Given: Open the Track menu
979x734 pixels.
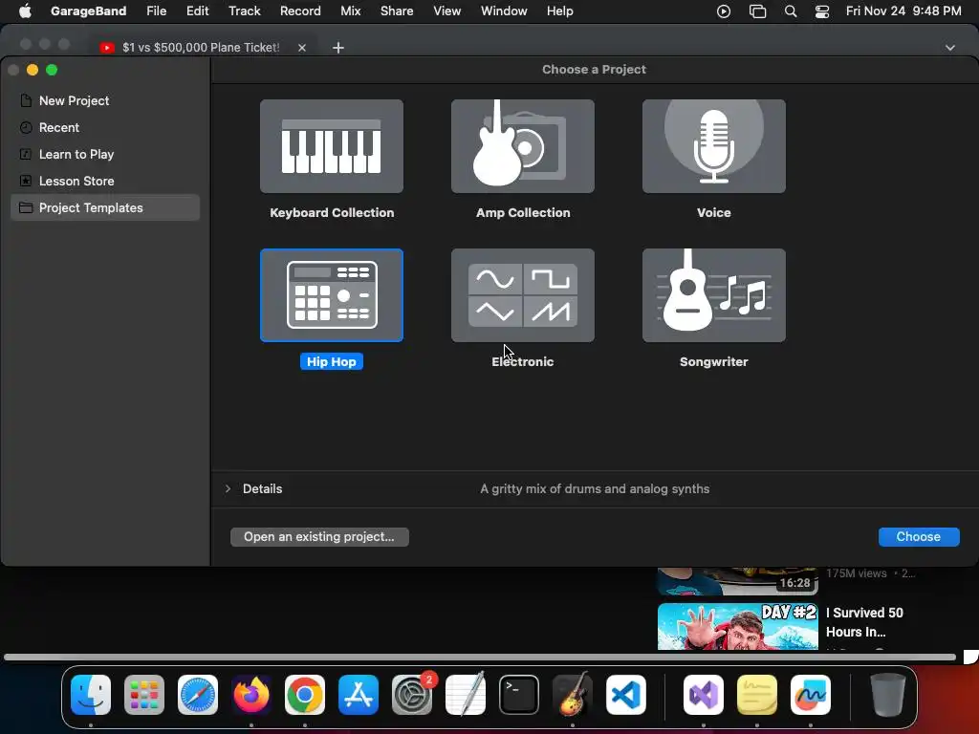Looking at the screenshot, I should coord(244,11).
